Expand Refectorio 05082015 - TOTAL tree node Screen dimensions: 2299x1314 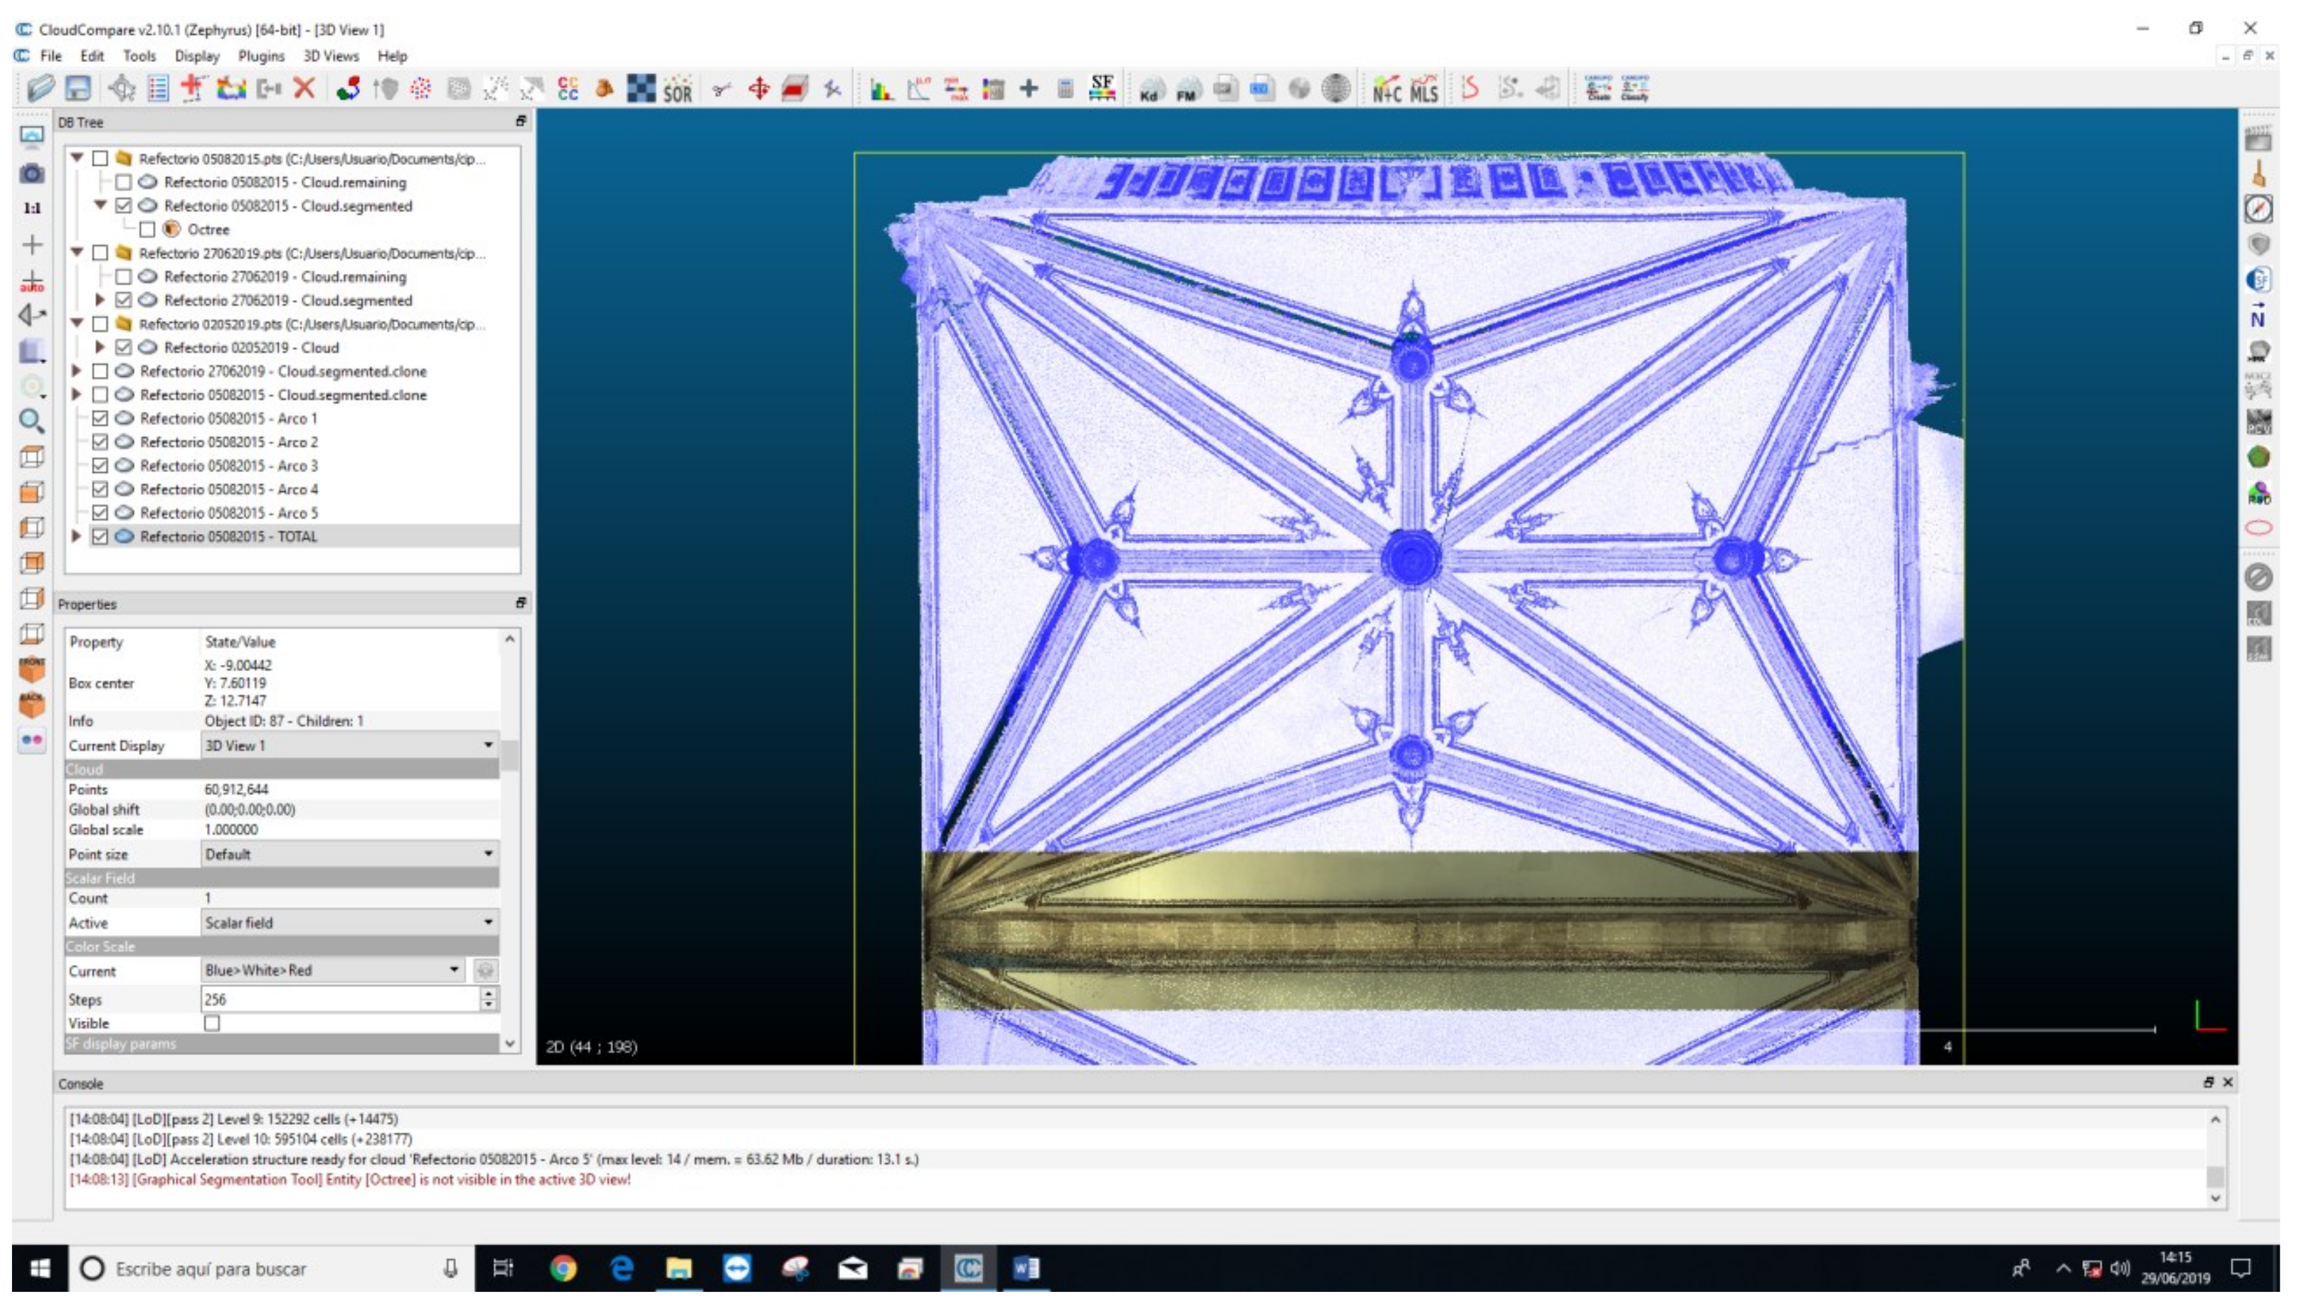click(x=77, y=536)
